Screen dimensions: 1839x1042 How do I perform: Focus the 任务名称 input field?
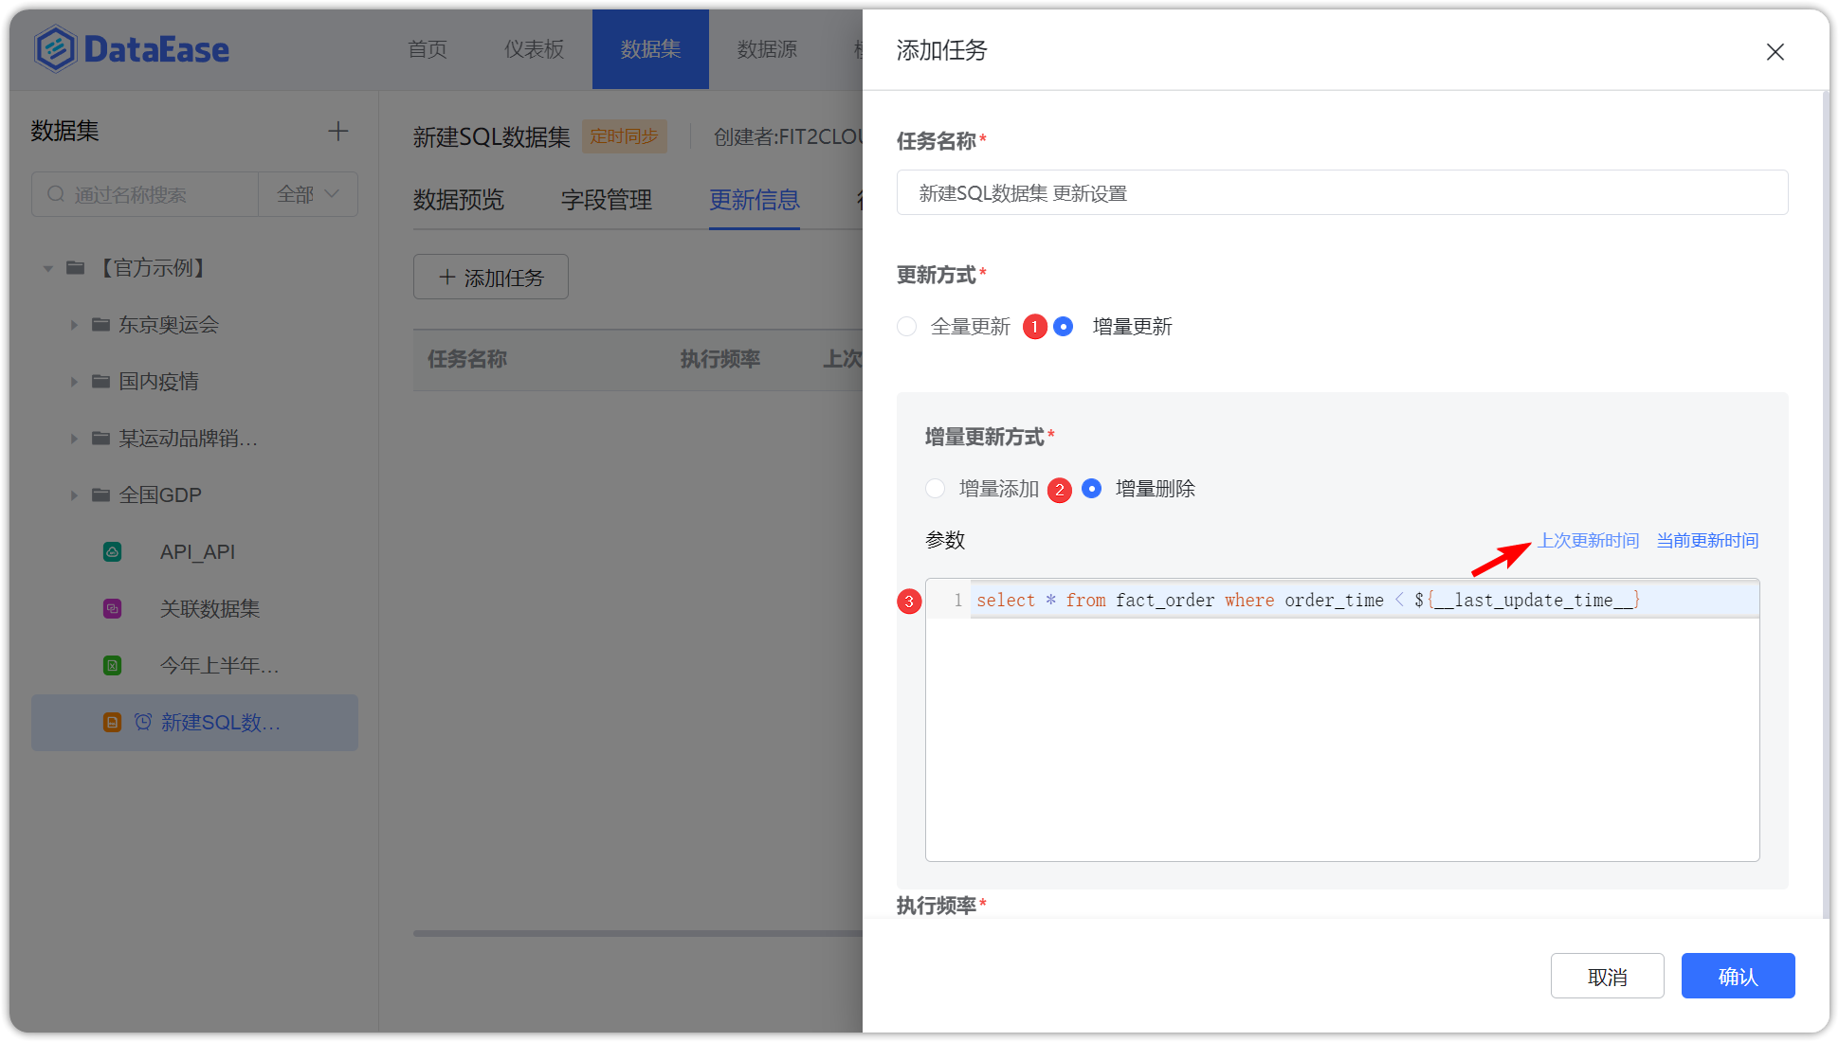(x=1342, y=193)
